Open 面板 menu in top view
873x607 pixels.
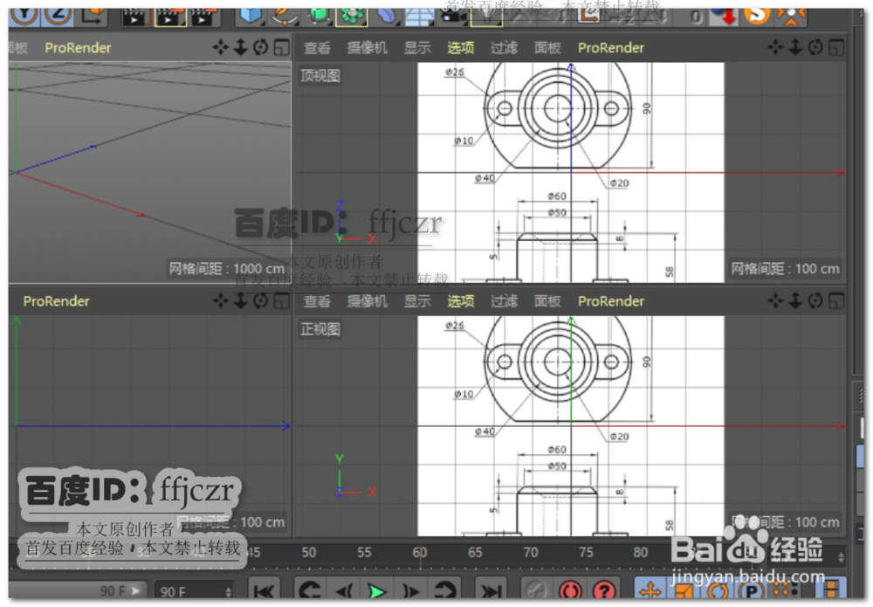(547, 48)
